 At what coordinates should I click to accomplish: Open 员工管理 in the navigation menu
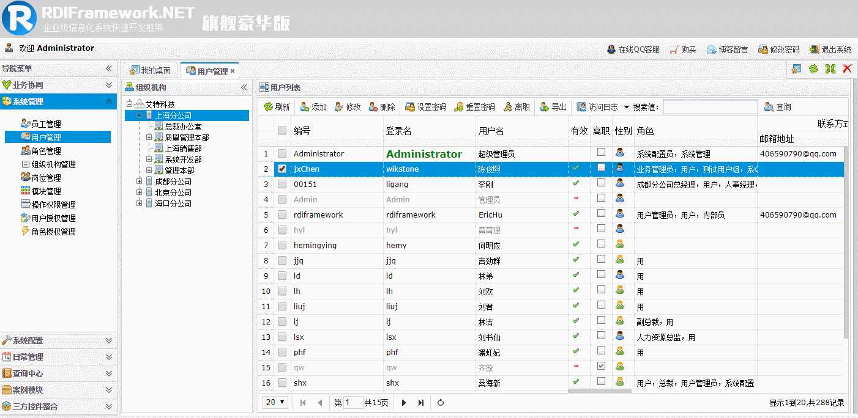coord(40,124)
